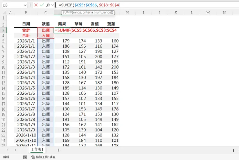This screenshot has width=239, height=160.
Task: Click the 合計 cell in row 4
Action: (x=26, y=36)
